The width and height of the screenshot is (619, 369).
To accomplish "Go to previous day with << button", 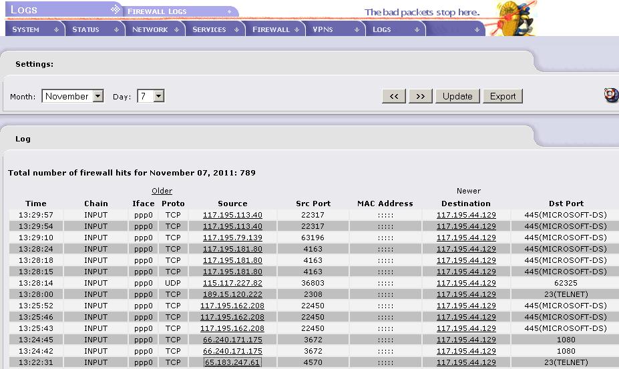I will [394, 96].
